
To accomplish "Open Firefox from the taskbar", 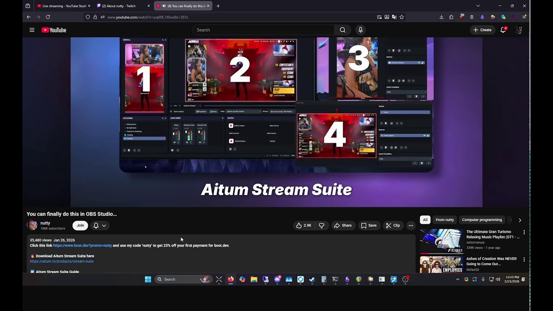I will (x=231, y=279).
